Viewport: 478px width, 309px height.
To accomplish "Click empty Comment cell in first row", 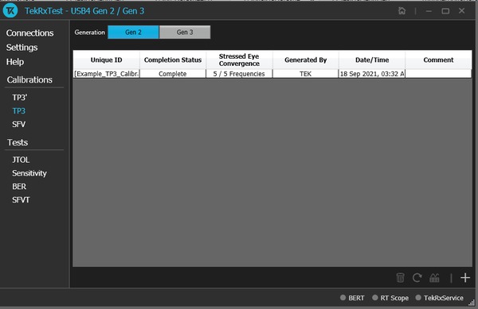I will (438, 74).
